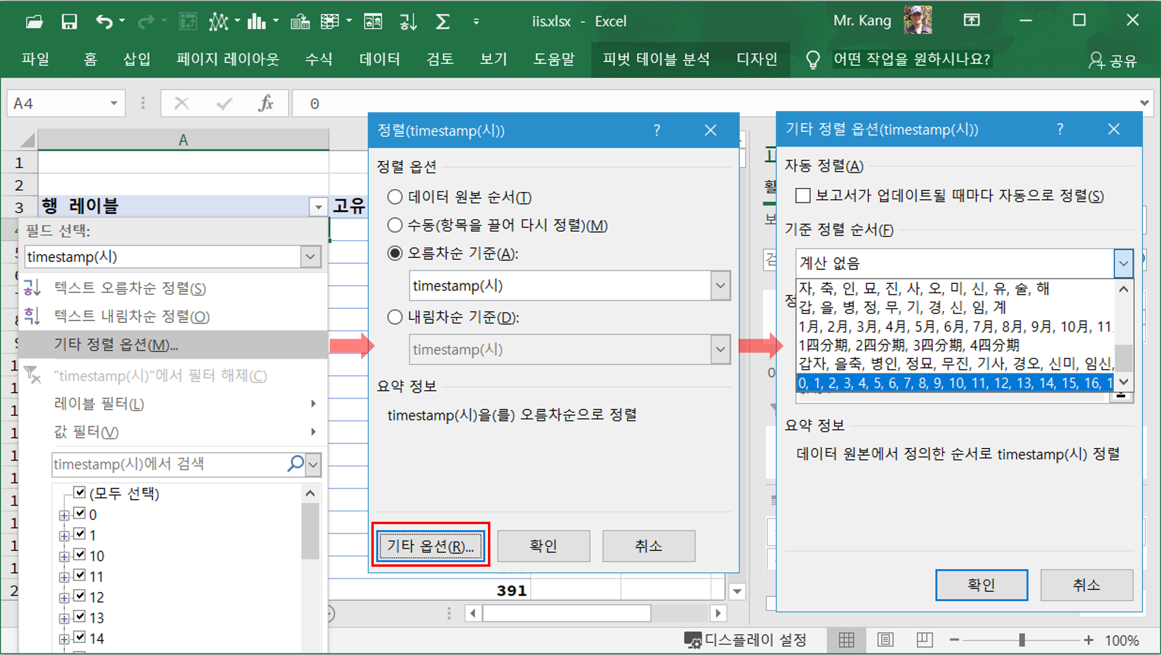Screen dimensions: 1161x655
Task: Click the zoom slider handle in status bar
Action: (1021, 640)
